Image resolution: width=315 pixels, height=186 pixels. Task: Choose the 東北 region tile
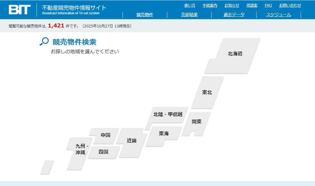(x=207, y=92)
